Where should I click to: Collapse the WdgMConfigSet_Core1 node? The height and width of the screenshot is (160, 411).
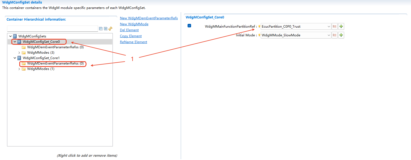point(15,58)
